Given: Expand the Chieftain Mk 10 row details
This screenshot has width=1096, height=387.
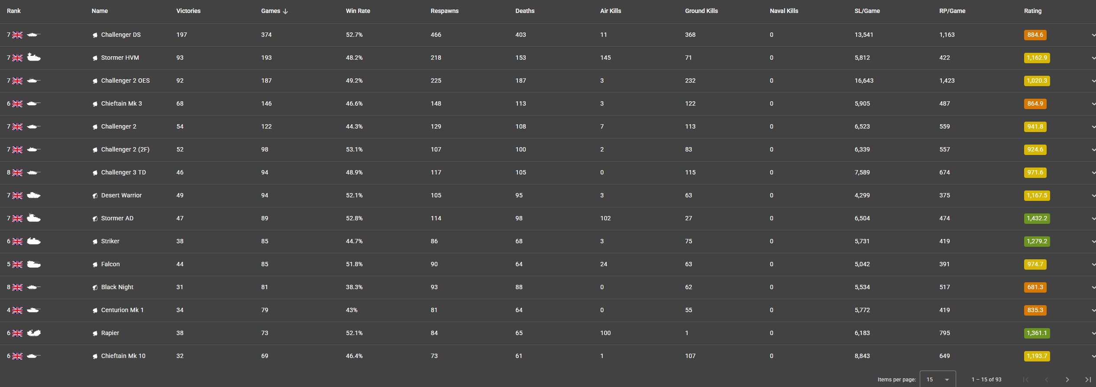Looking at the screenshot, I should click(1093, 356).
